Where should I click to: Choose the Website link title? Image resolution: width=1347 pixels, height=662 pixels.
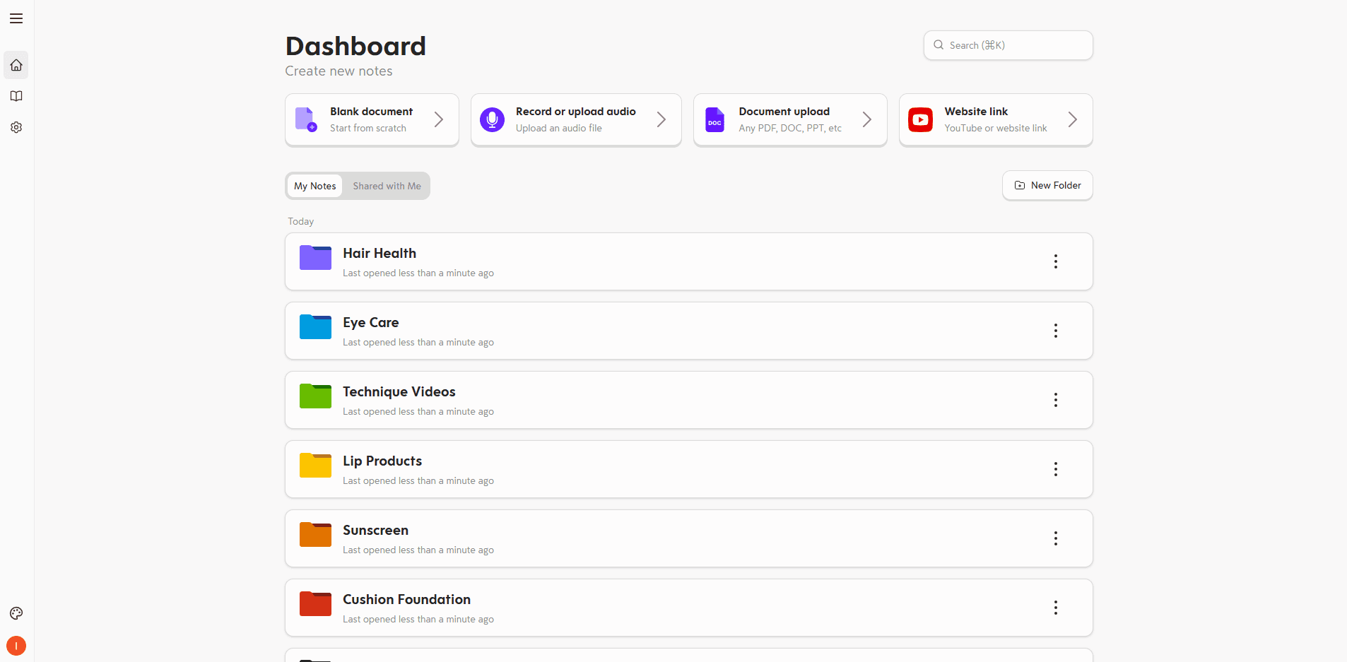(x=976, y=112)
